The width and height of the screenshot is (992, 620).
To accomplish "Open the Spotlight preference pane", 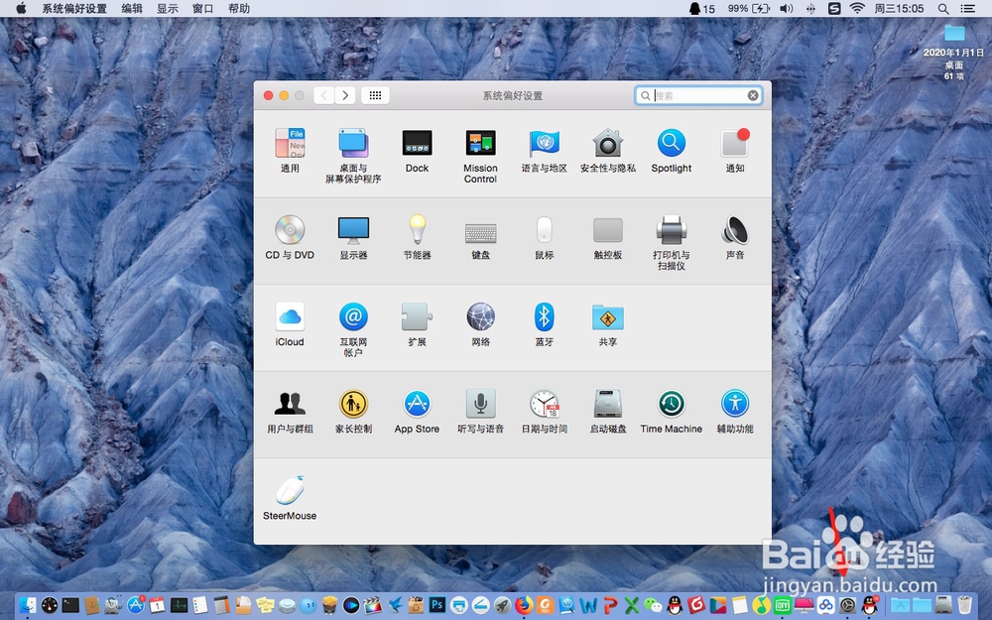I will click(672, 151).
